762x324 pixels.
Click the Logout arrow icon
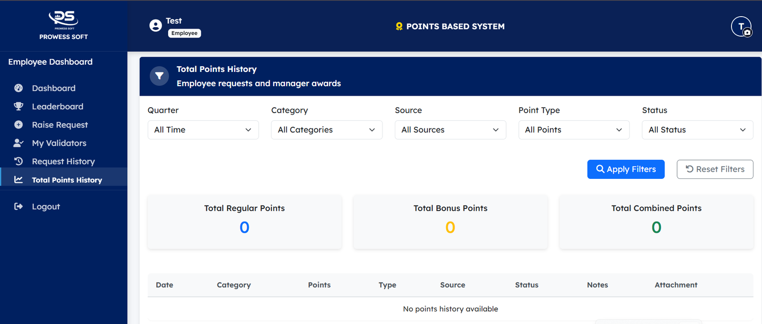click(19, 206)
